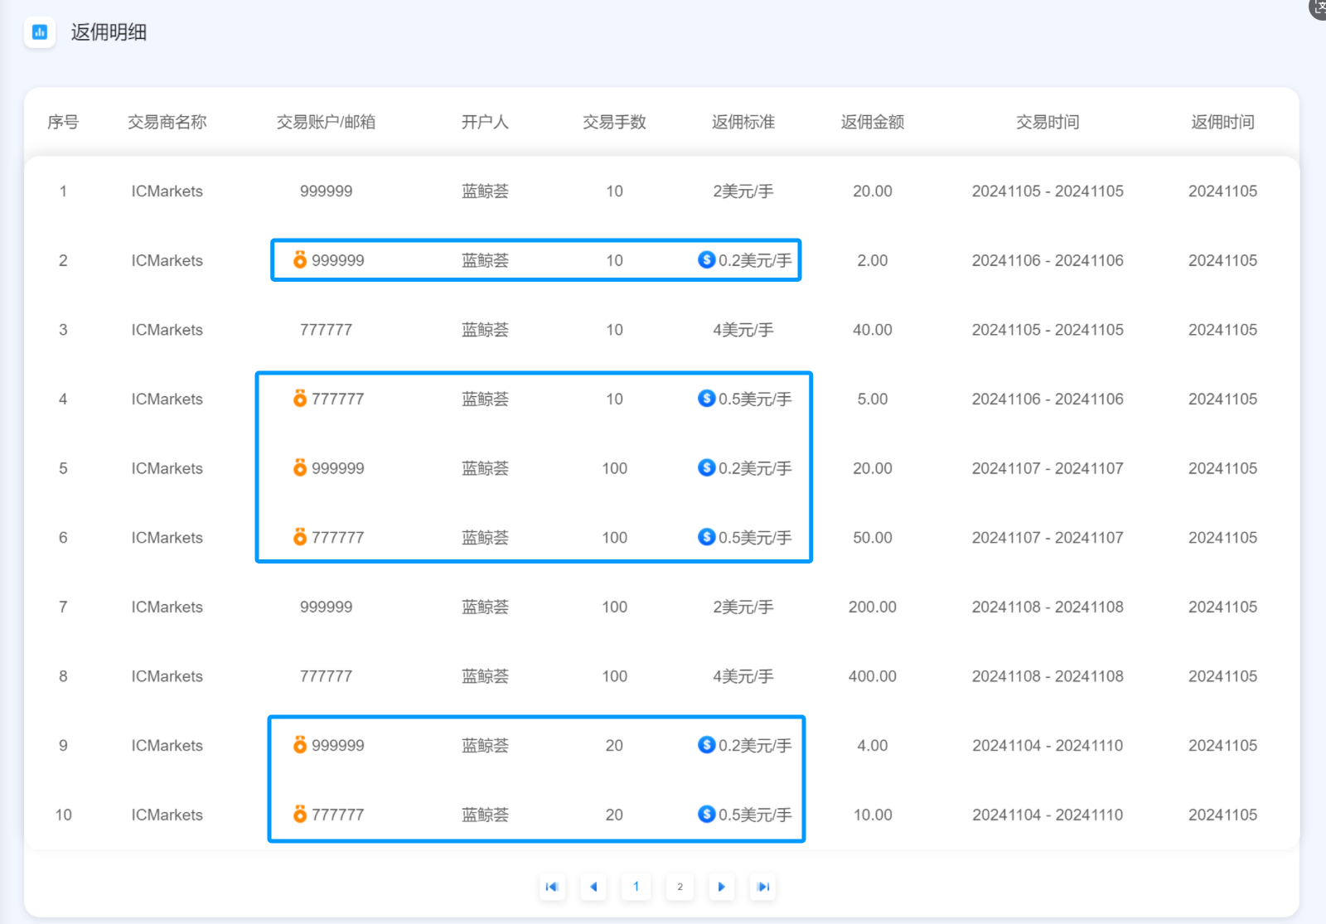Advance to the next page
This screenshot has width=1326, height=924.
pyautogui.click(x=722, y=887)
